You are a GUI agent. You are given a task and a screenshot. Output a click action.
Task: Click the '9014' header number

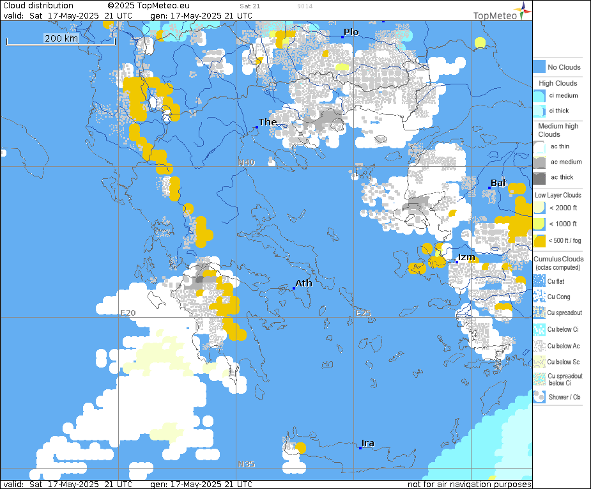point(305,6)
